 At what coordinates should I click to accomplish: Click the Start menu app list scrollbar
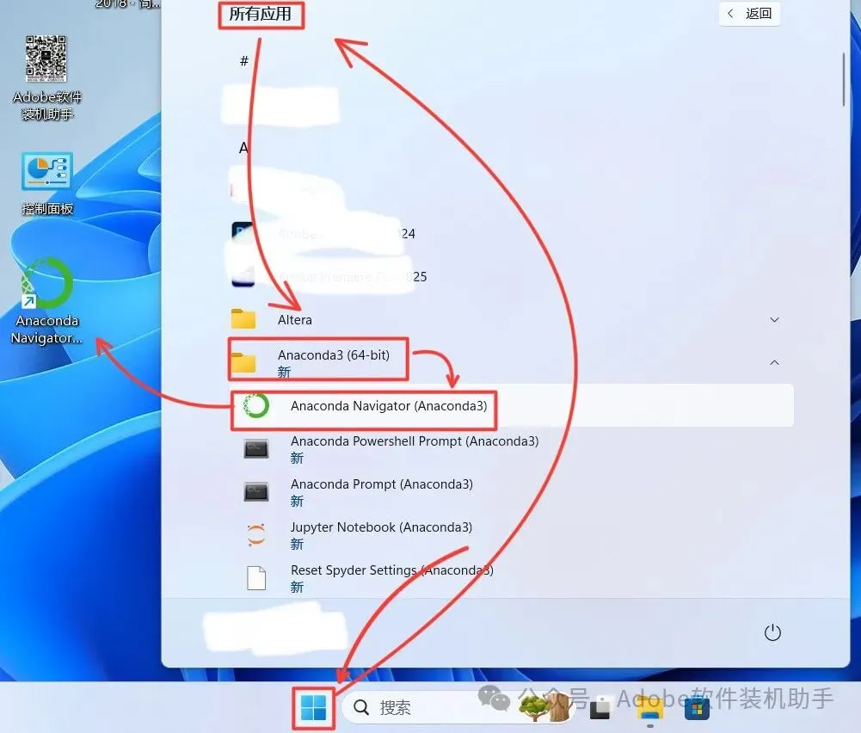[x=844, y=80]
